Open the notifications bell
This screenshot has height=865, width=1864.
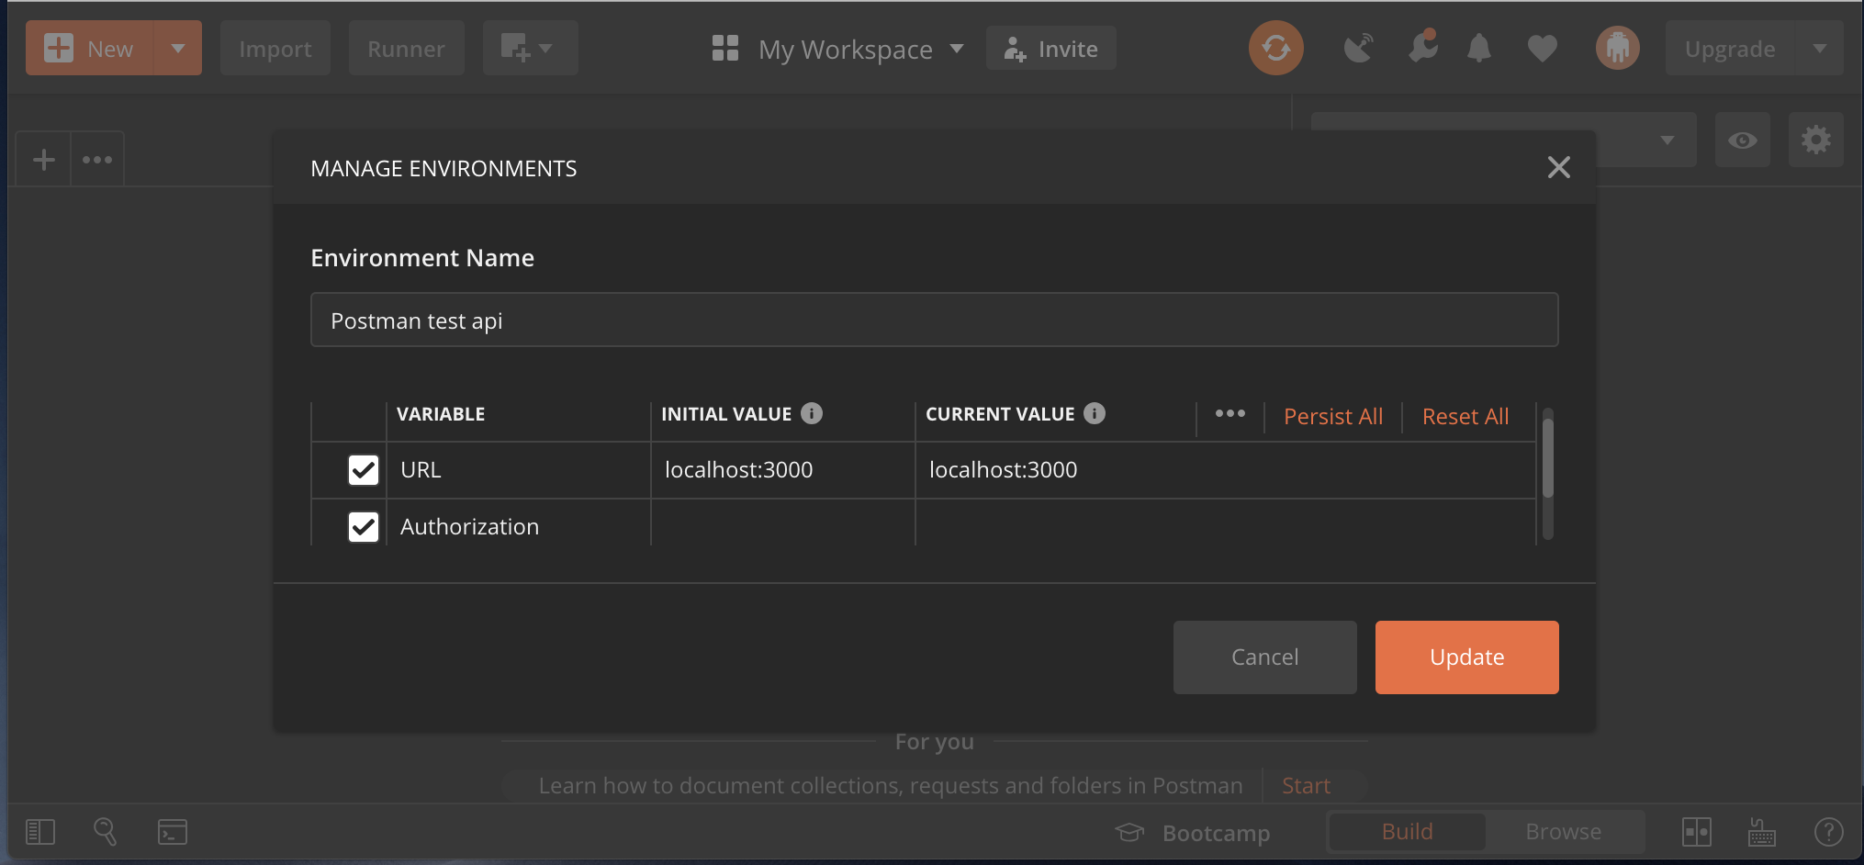click(x=1479, y=48)
